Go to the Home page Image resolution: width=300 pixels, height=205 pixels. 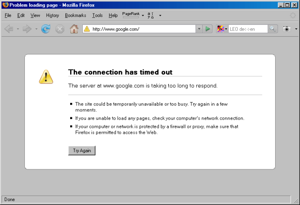pos(74,29)
